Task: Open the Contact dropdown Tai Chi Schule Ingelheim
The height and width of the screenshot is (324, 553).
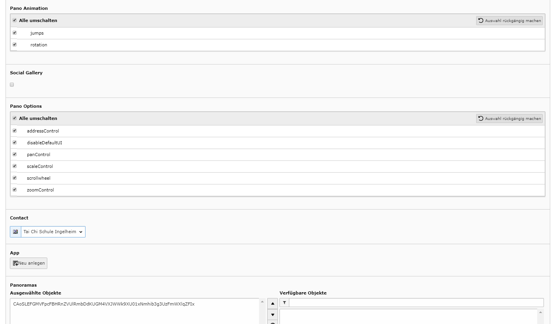Action: click(52, 232)
